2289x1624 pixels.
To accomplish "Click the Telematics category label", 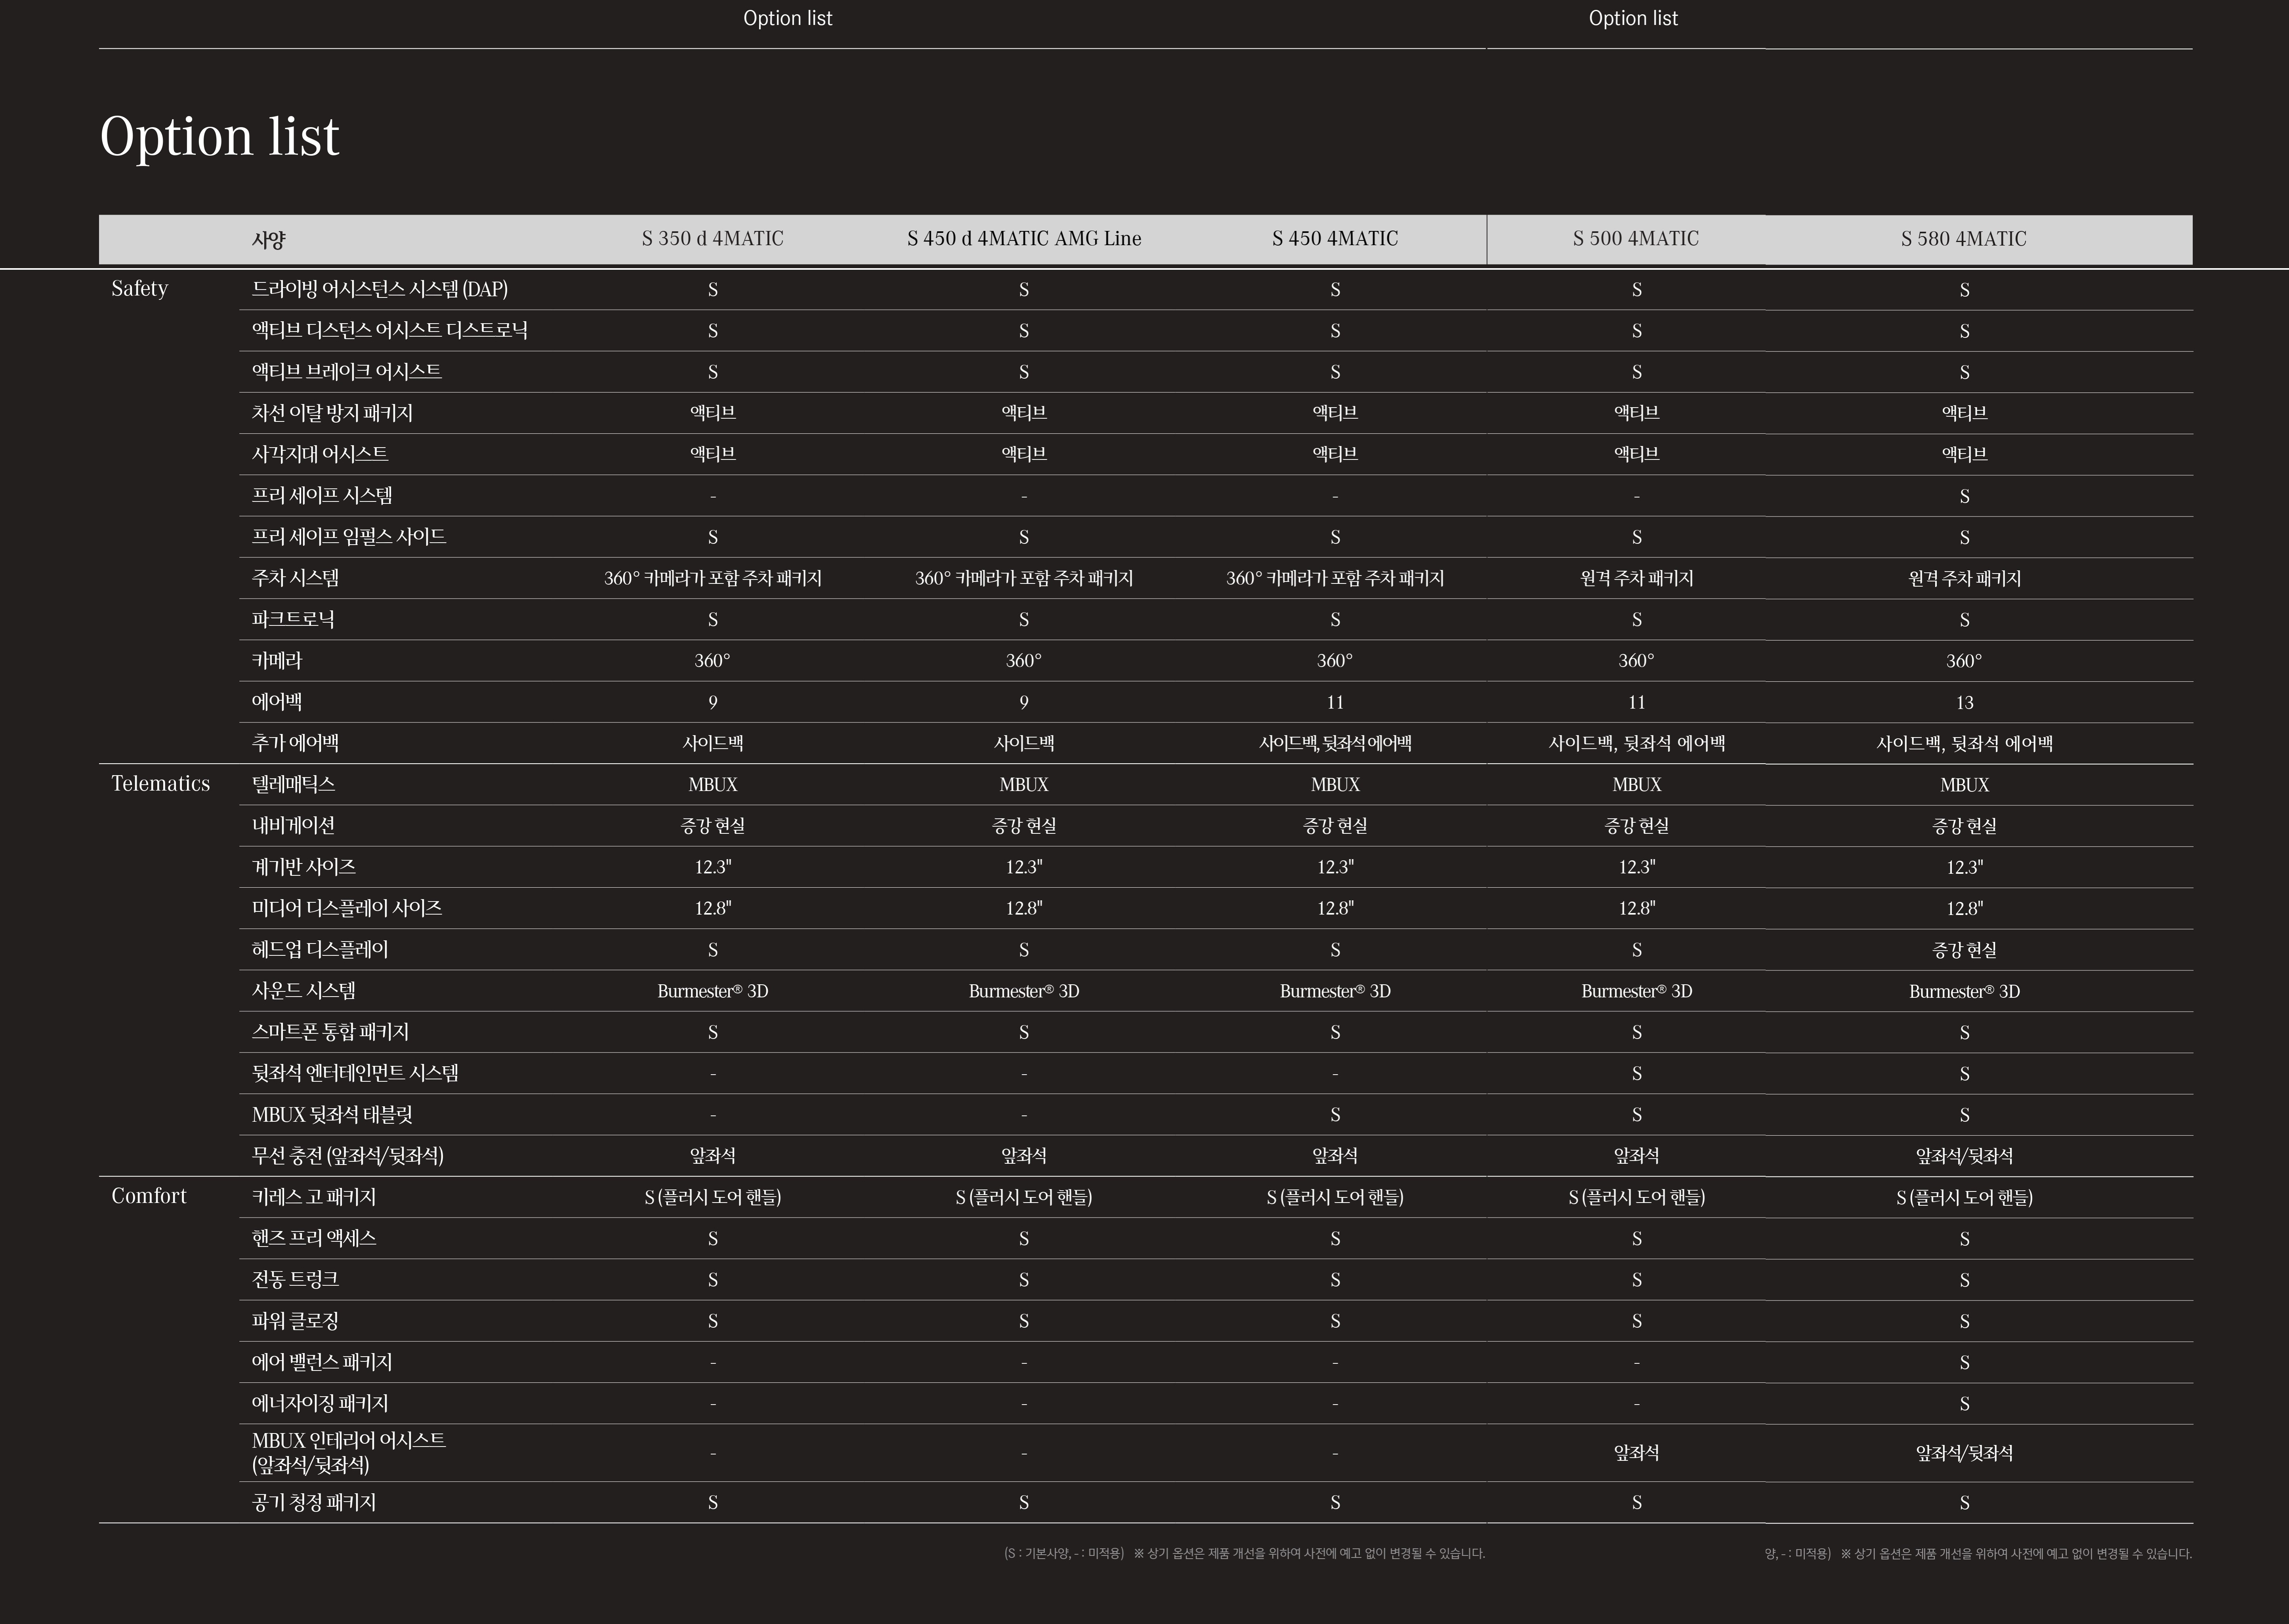I will tap(160, 784).
